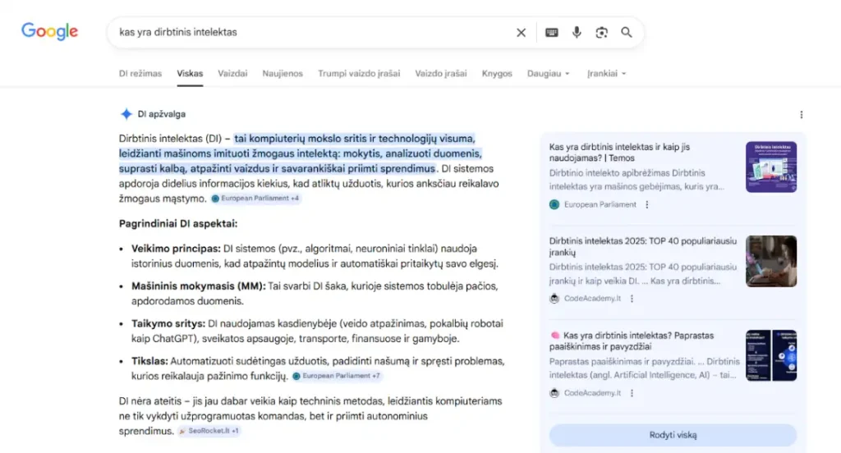
Task: Click thumbnail of the European Parliament article
Action: coord(770,167)
